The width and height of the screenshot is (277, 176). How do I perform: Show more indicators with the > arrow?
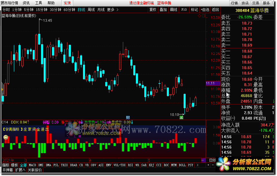197,165
